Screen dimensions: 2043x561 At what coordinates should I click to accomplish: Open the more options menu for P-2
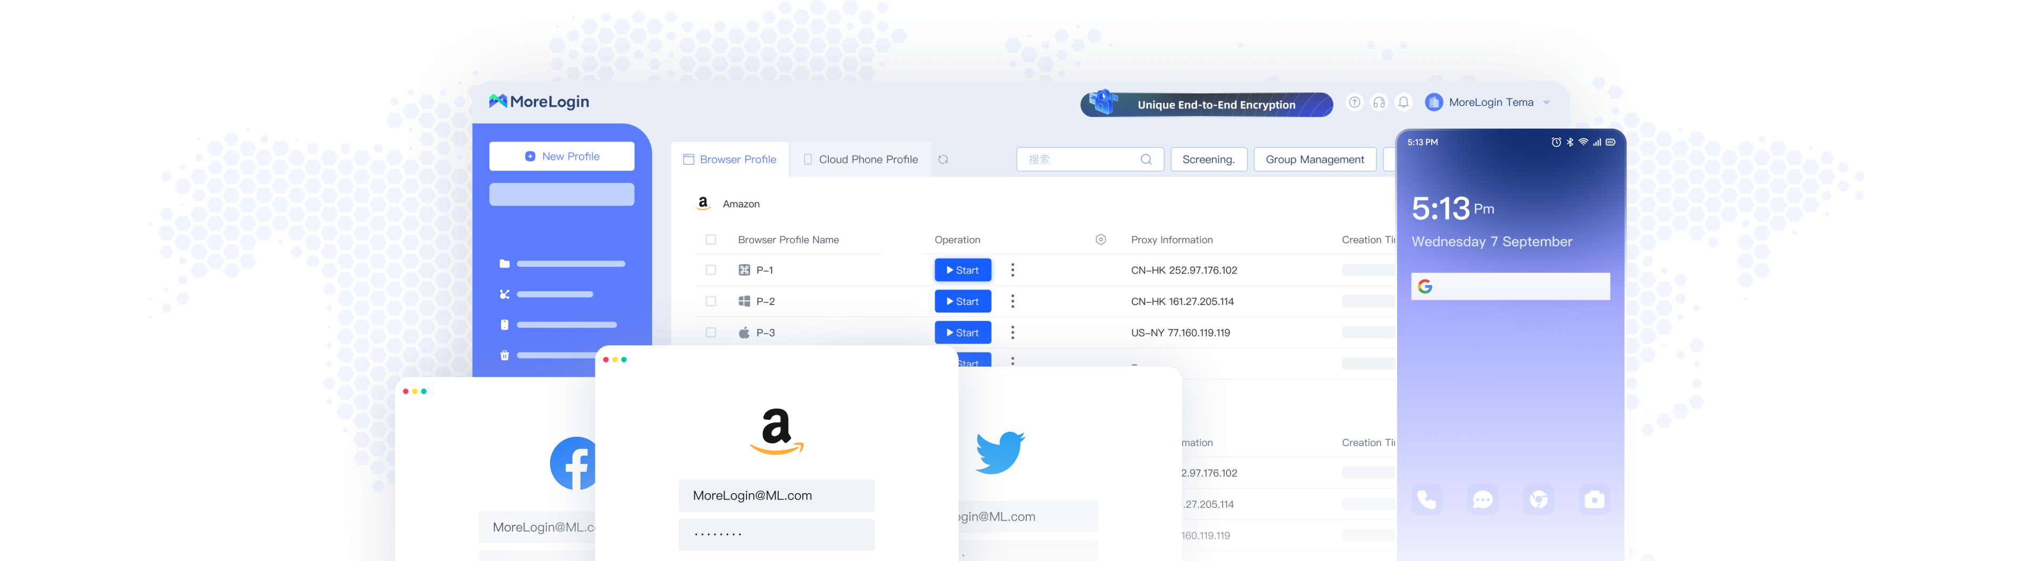[1012, 301]
